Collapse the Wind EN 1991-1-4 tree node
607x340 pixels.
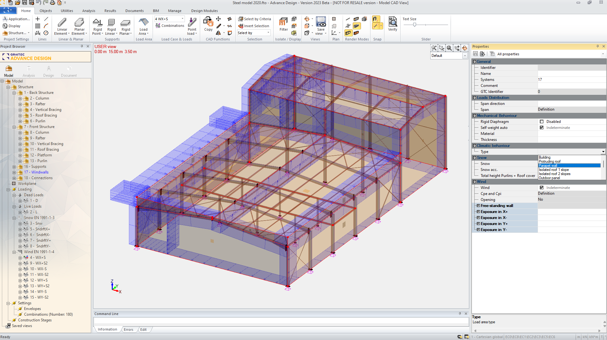(14, 252)
